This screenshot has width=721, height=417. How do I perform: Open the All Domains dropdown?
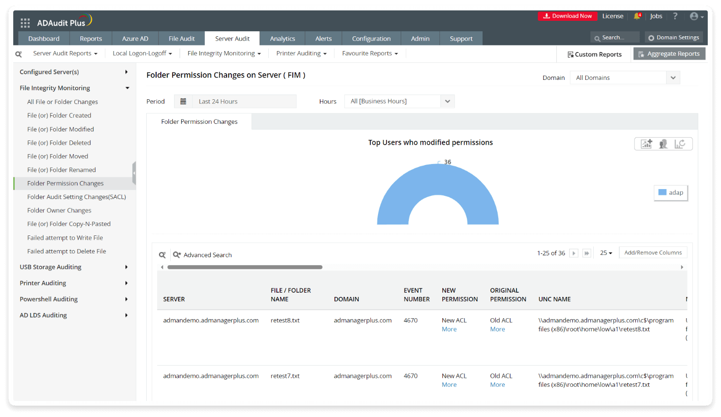[x=625, y=78]
